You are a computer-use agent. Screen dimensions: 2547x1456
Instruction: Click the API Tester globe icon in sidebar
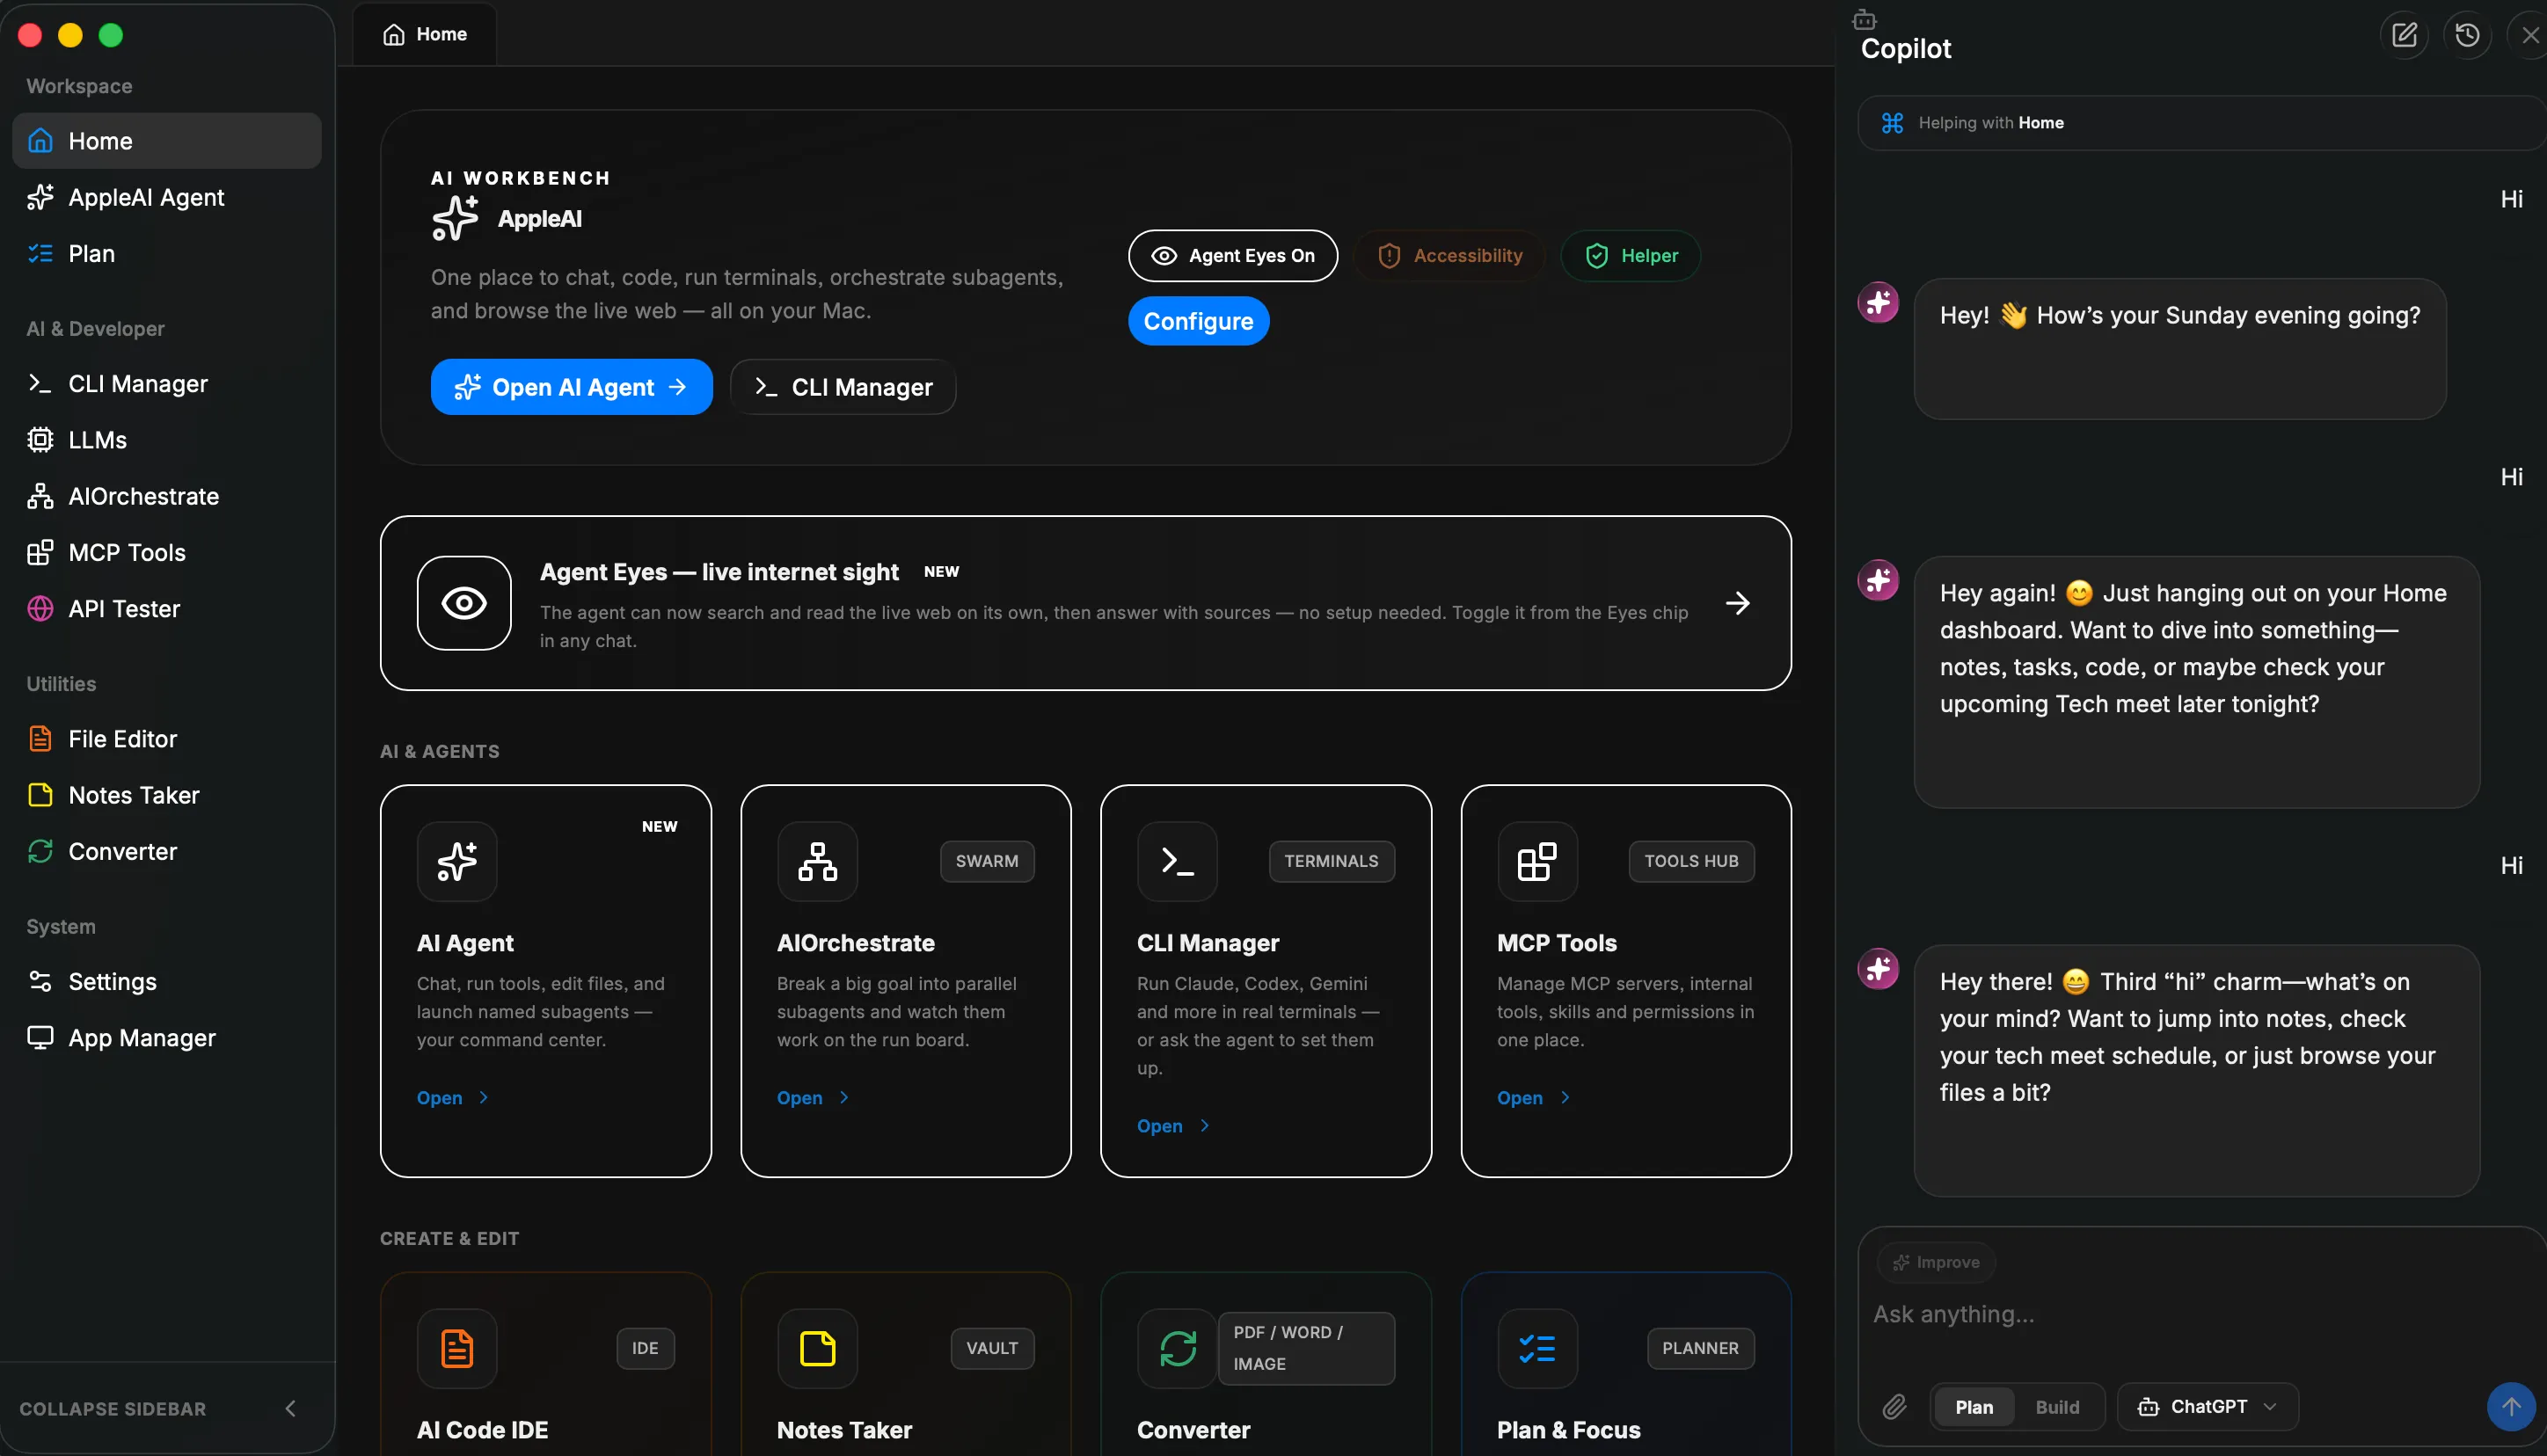tap(40, 609)
